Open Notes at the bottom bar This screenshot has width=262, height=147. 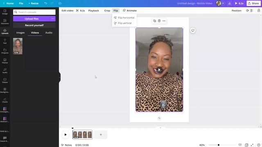click(x=66, y=145)
